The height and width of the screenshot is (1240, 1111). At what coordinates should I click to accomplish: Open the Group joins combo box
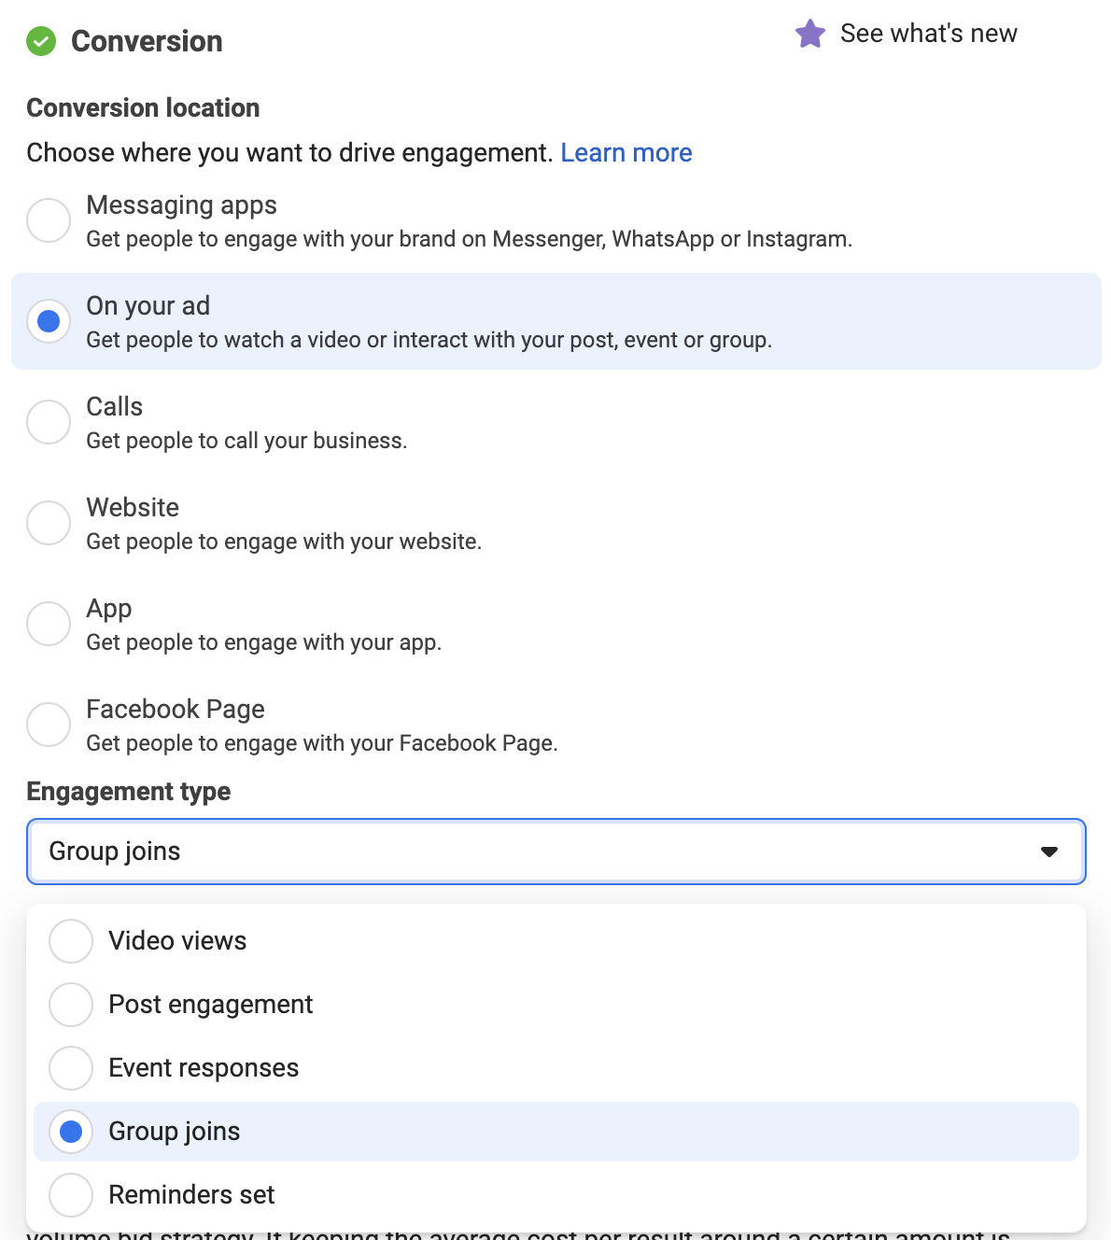(556, 852)
